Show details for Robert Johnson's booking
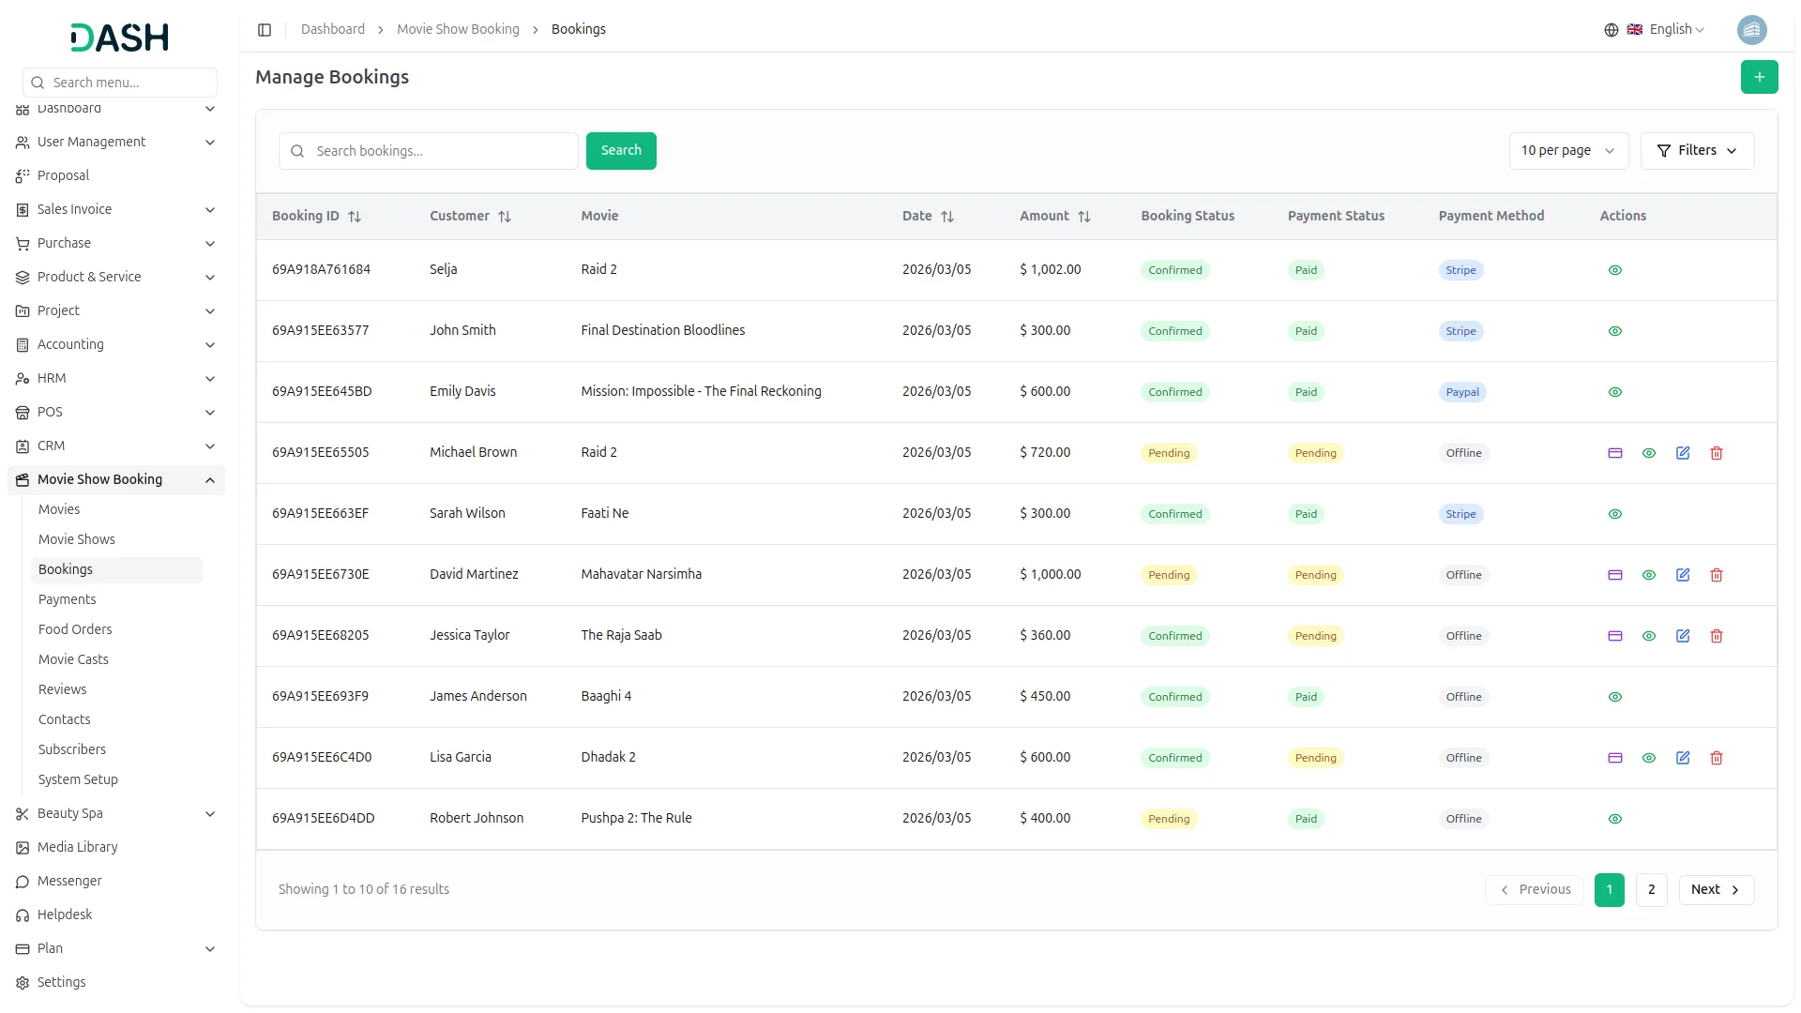This screenshot has height=1013, width=1801. [1614, 818]
